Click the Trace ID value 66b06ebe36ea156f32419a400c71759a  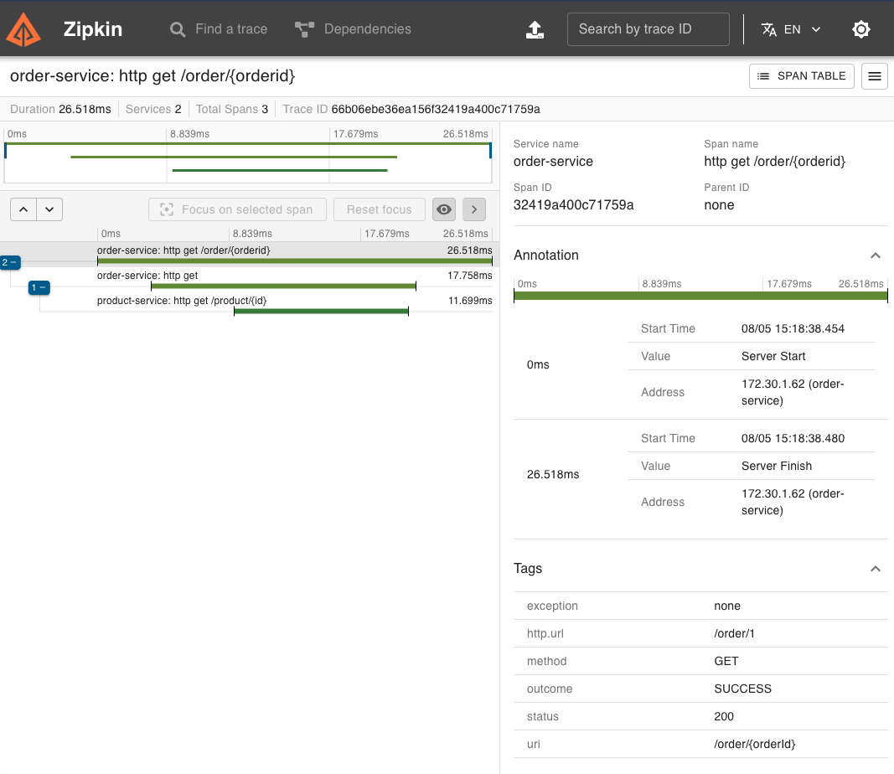pyautogui.click(x=436, y=109)
